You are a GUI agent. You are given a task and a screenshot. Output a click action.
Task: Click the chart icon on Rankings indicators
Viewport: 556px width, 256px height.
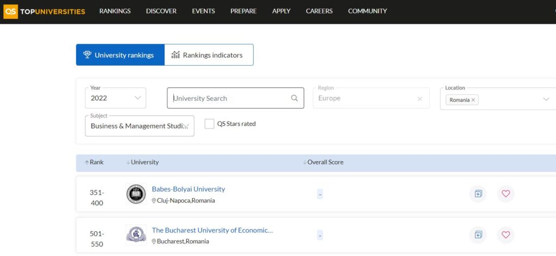pos(175,55)
